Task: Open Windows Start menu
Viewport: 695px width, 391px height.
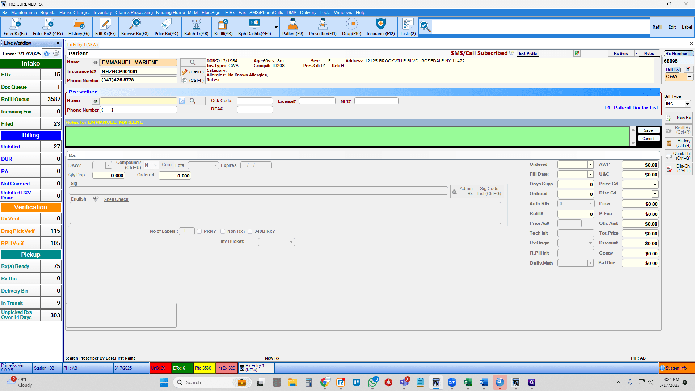Action: click(164, 382)
